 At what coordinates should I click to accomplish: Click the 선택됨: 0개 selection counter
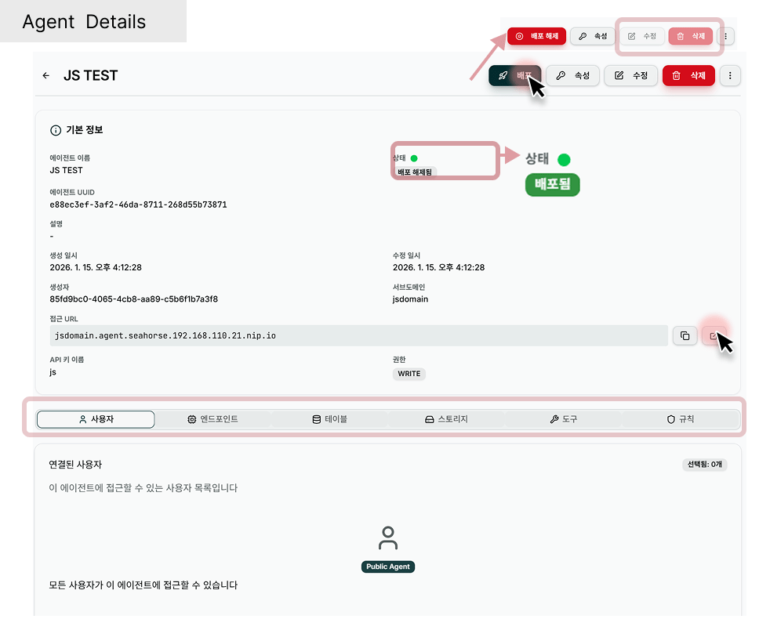coord(705,465)
